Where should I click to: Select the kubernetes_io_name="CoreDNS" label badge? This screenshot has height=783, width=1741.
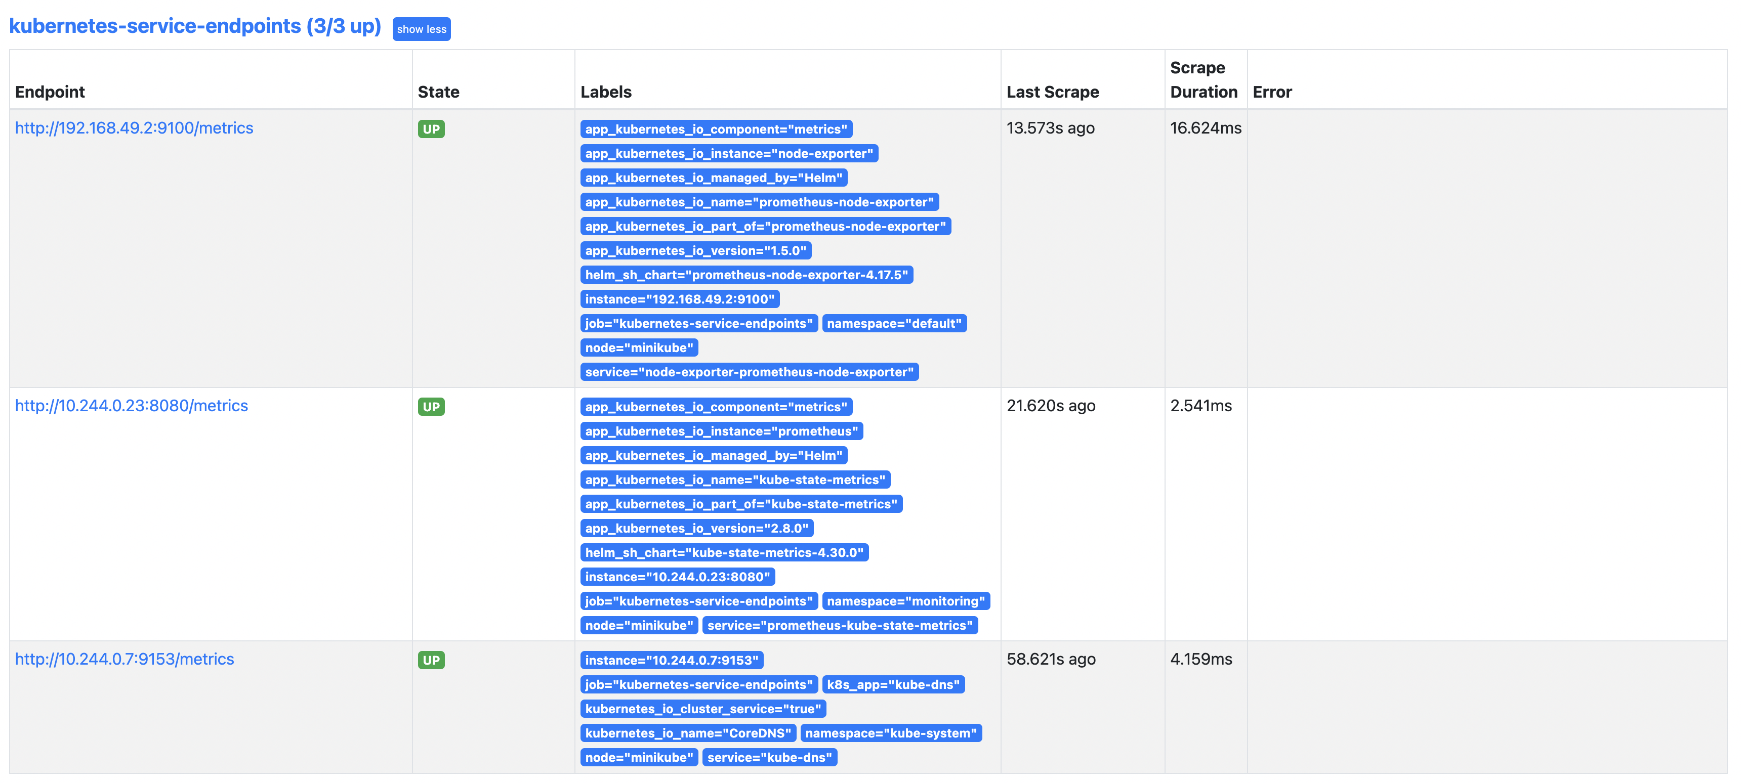(689, 732)
